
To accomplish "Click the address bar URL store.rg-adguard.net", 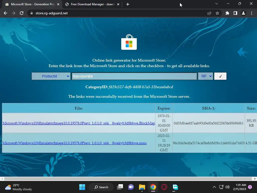I will (x=51, y=13).
